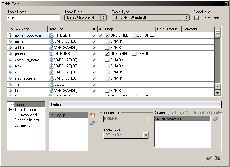Enable BINARY flag for tarif column
This screenshot has height=167, width=230.
[107, 91]
